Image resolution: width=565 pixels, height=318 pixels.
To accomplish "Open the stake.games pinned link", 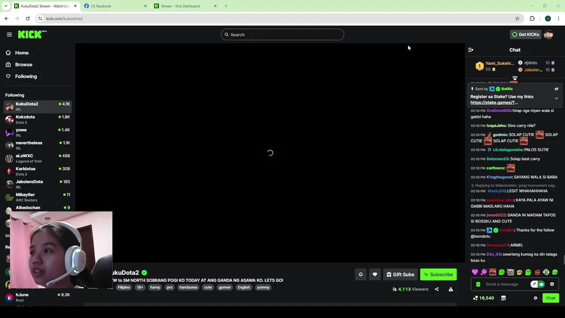I will coord(494,102).
